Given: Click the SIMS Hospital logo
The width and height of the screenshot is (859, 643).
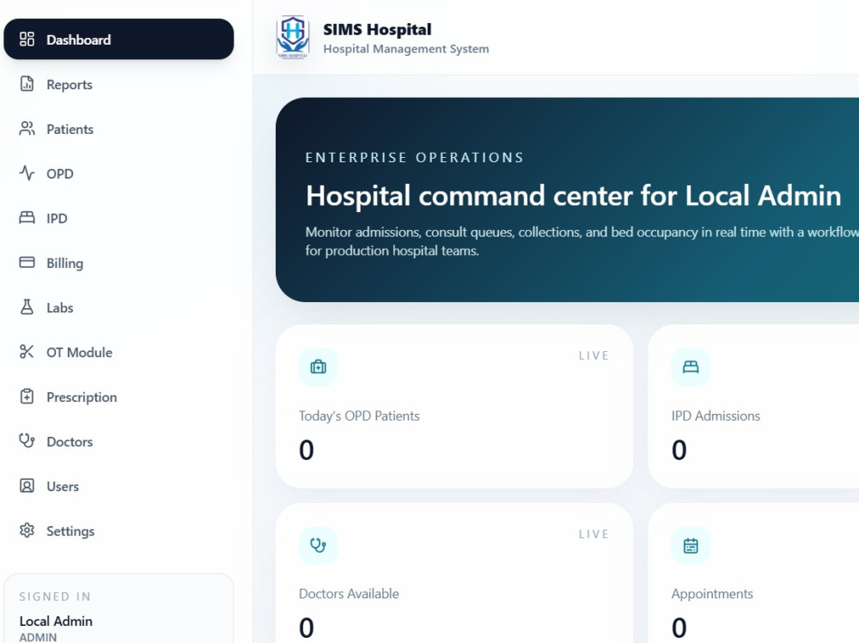Looking at the screenshot, I should 293,37.
